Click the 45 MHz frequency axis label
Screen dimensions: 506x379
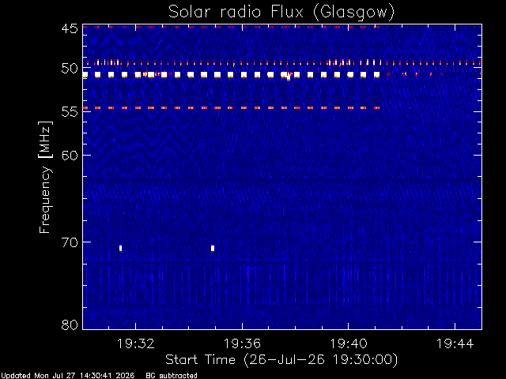(70, 28)
